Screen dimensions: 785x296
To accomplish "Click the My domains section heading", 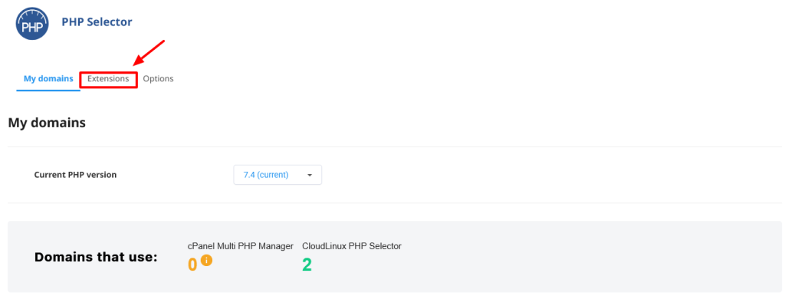I will [x=47, y=123].
